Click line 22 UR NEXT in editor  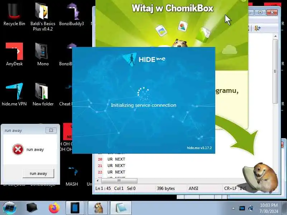[116, 172]
